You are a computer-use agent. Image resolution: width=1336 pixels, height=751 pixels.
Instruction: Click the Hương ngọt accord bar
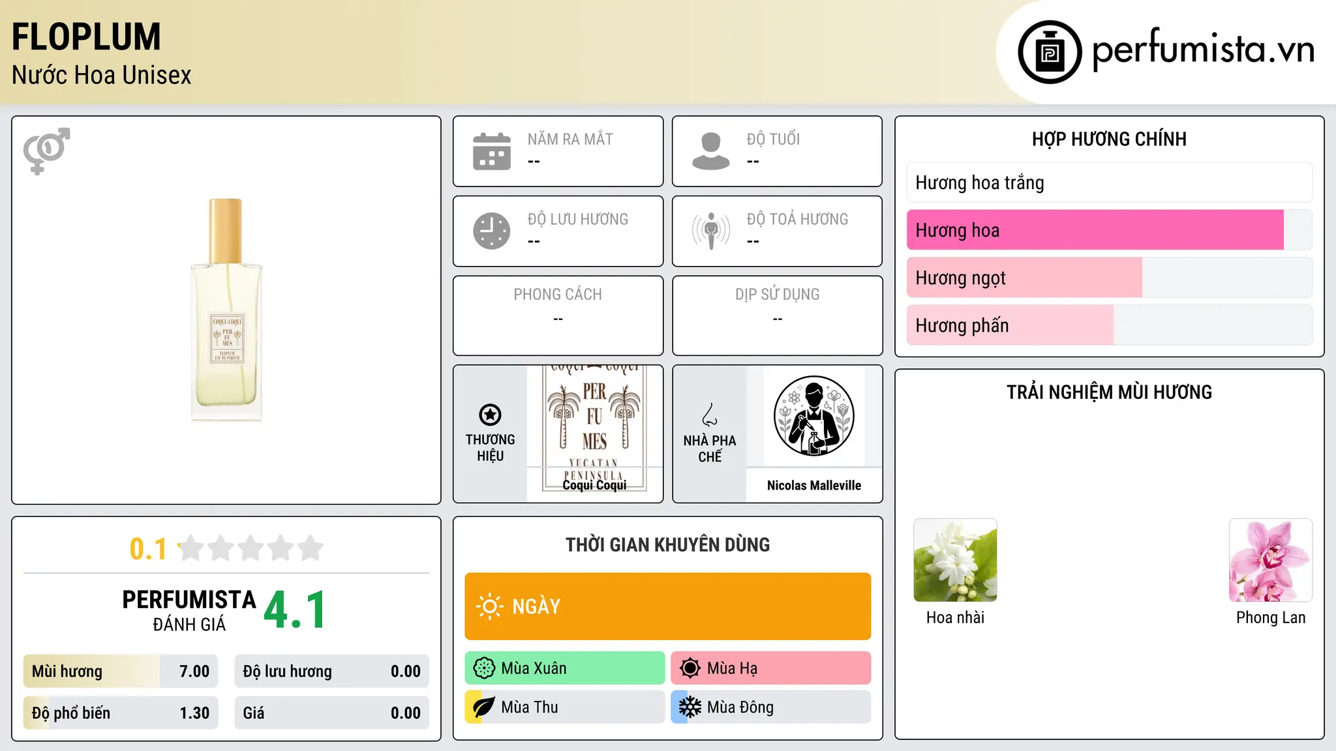[x=1110, y=278]
